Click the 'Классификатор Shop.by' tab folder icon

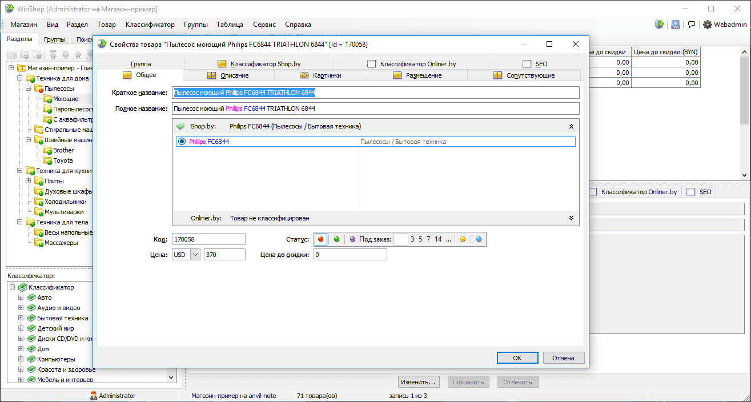222,64
